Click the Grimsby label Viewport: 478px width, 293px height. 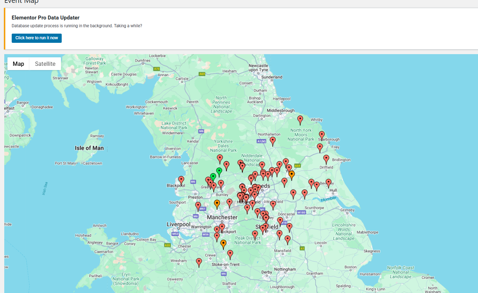[347, 210]
